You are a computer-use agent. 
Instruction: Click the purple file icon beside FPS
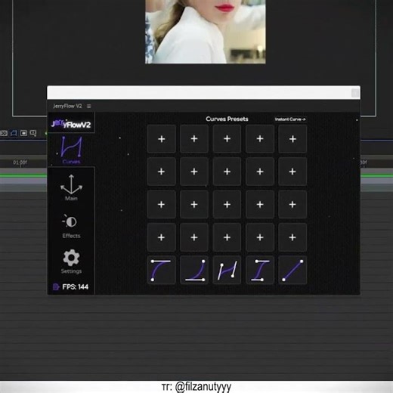(x=56, y=287)
